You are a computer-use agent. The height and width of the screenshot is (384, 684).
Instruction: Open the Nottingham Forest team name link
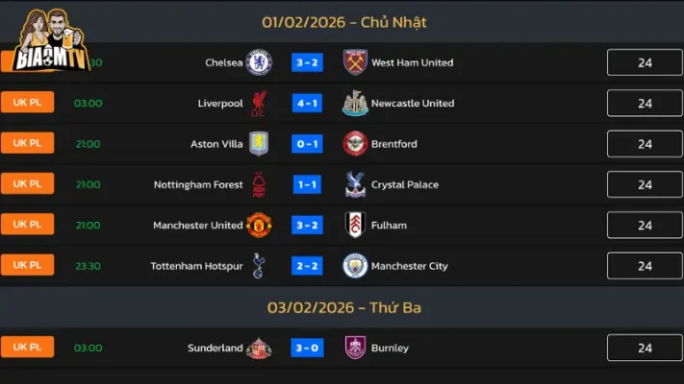tap(198, 184)
